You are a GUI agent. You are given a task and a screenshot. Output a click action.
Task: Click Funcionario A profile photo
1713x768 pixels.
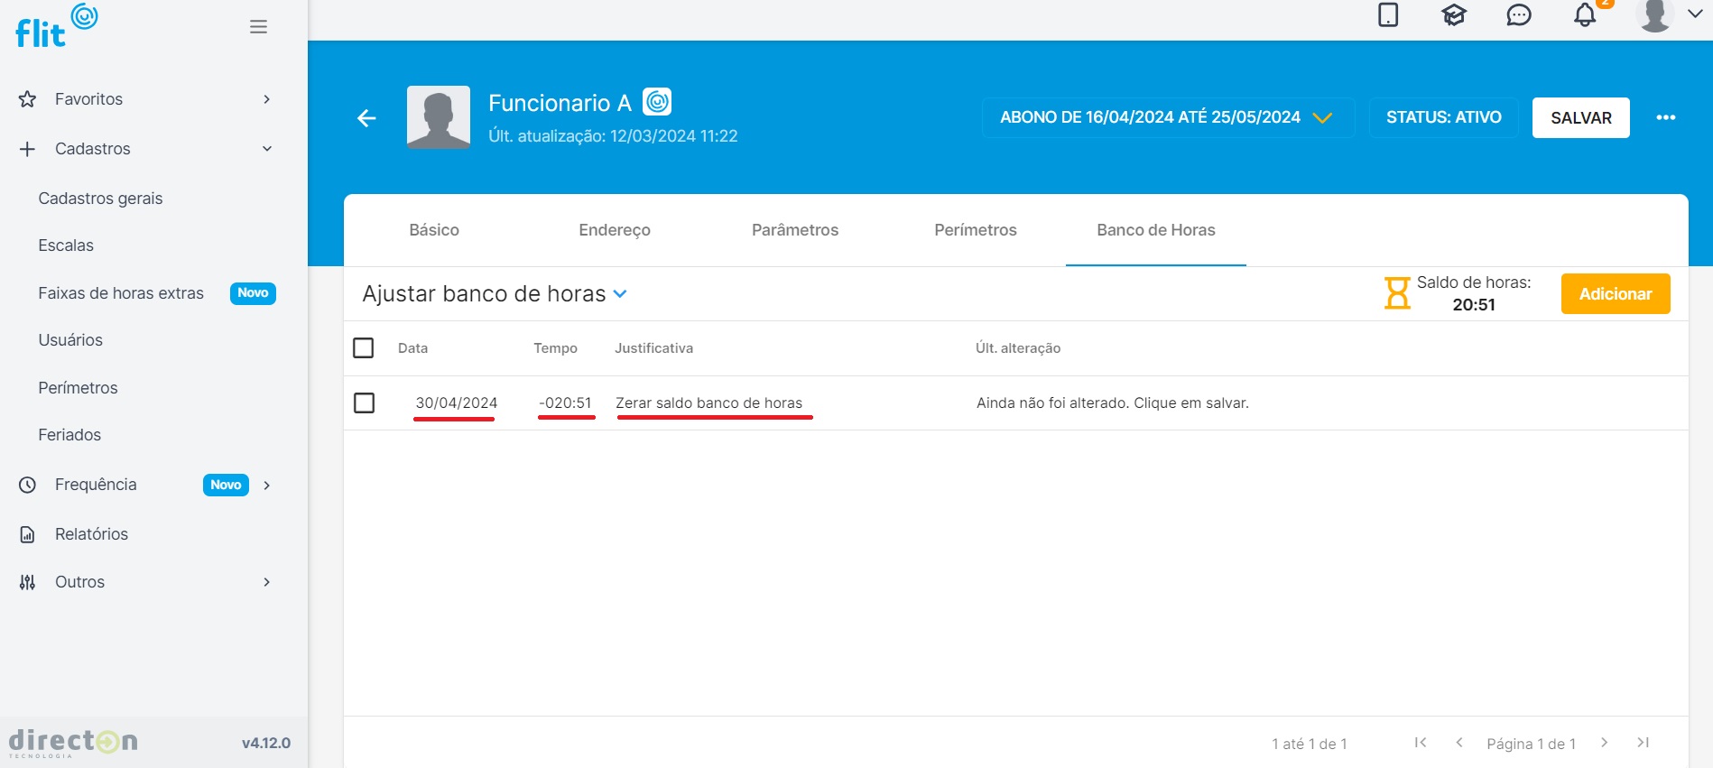click(x=439, y=117)
